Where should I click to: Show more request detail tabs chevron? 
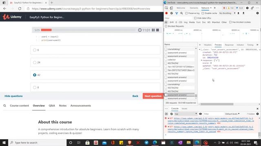(257, 45)
